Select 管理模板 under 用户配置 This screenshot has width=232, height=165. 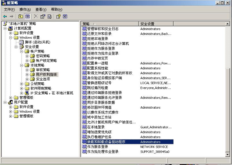pos(26,116)
